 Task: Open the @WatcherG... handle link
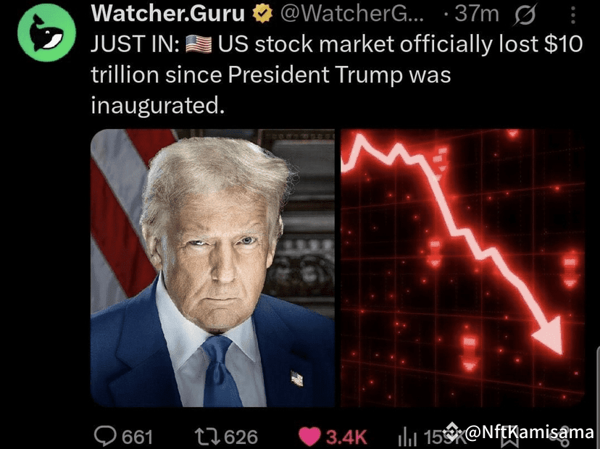click(x=352, y=14)
